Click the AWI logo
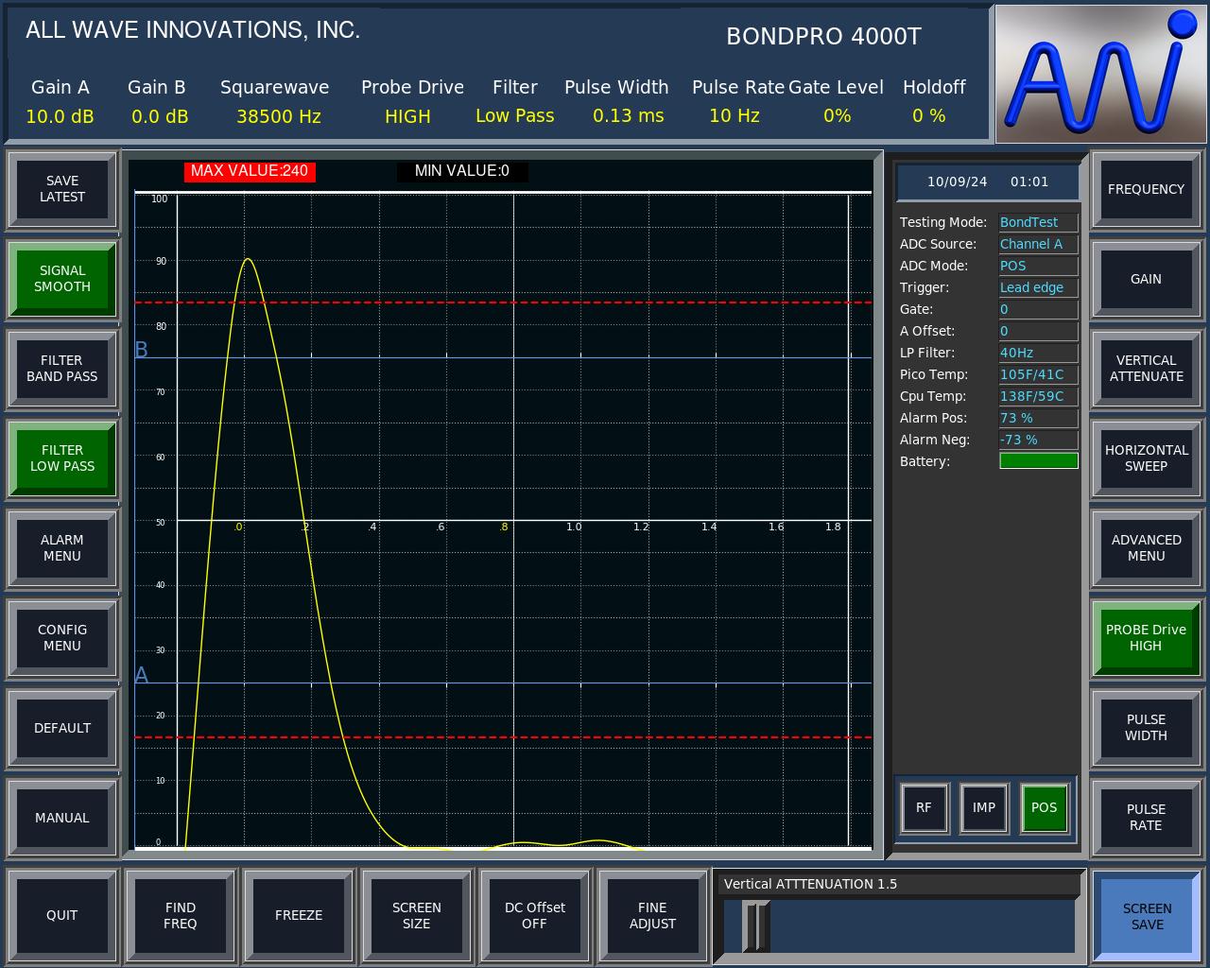 tap(1101, 74)
